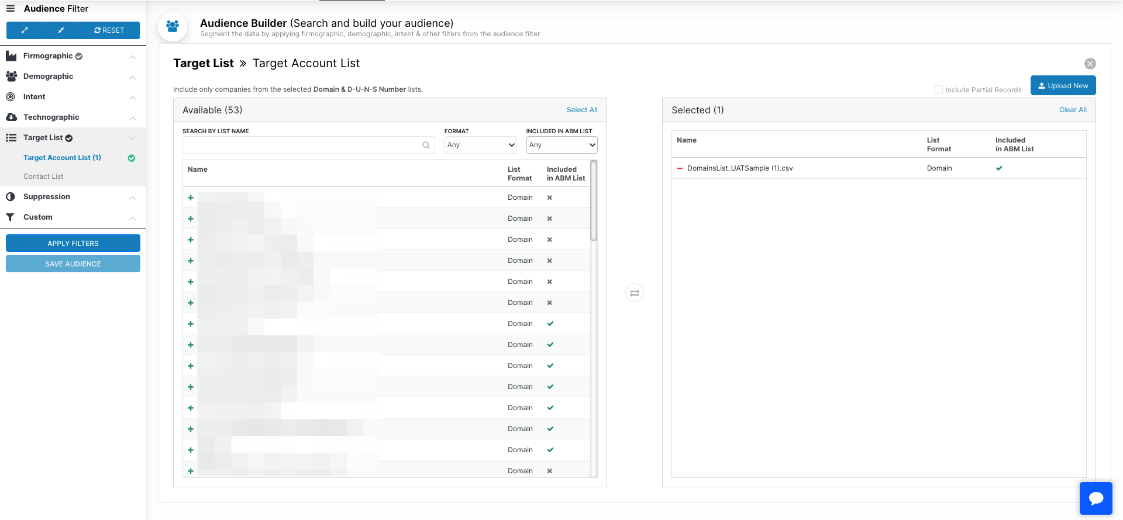Remove DomainsList_UATSample (1).csv with minus icon
The image size is (1123, 520).
coord(680,168)
